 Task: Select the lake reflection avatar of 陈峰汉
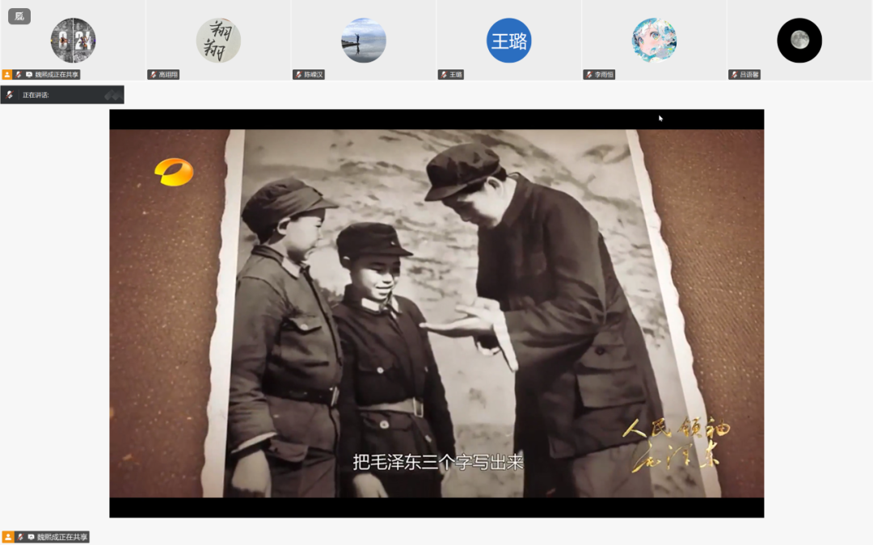click(x=364, y=40)
